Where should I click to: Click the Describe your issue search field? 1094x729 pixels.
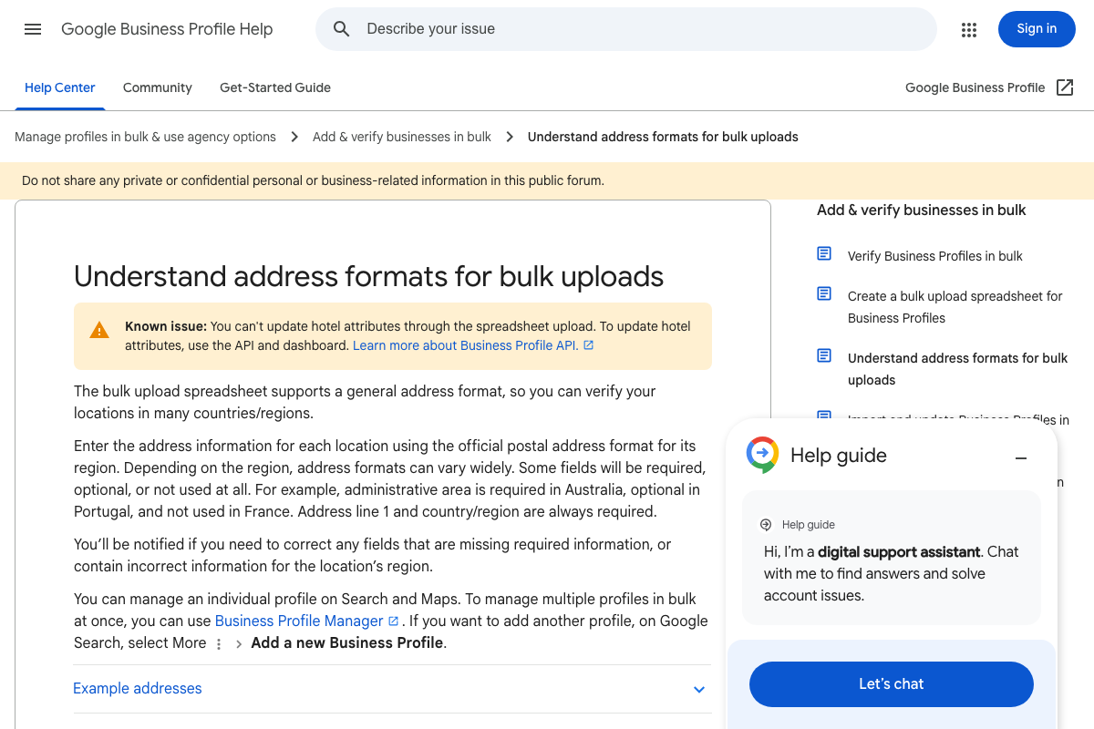[x=626, y=29]
